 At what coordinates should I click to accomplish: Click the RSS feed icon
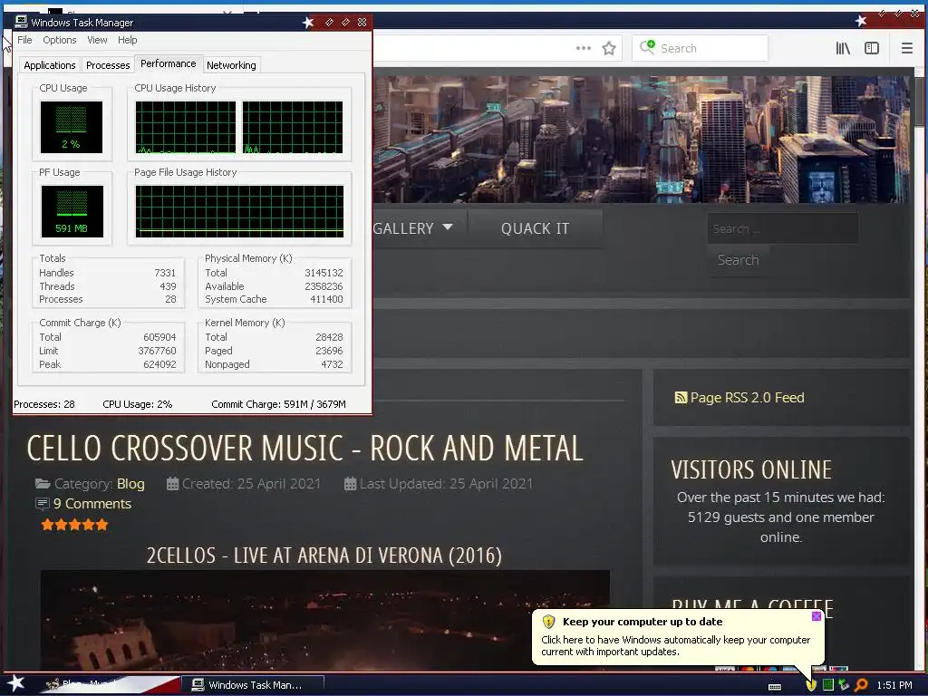[681, 398]
